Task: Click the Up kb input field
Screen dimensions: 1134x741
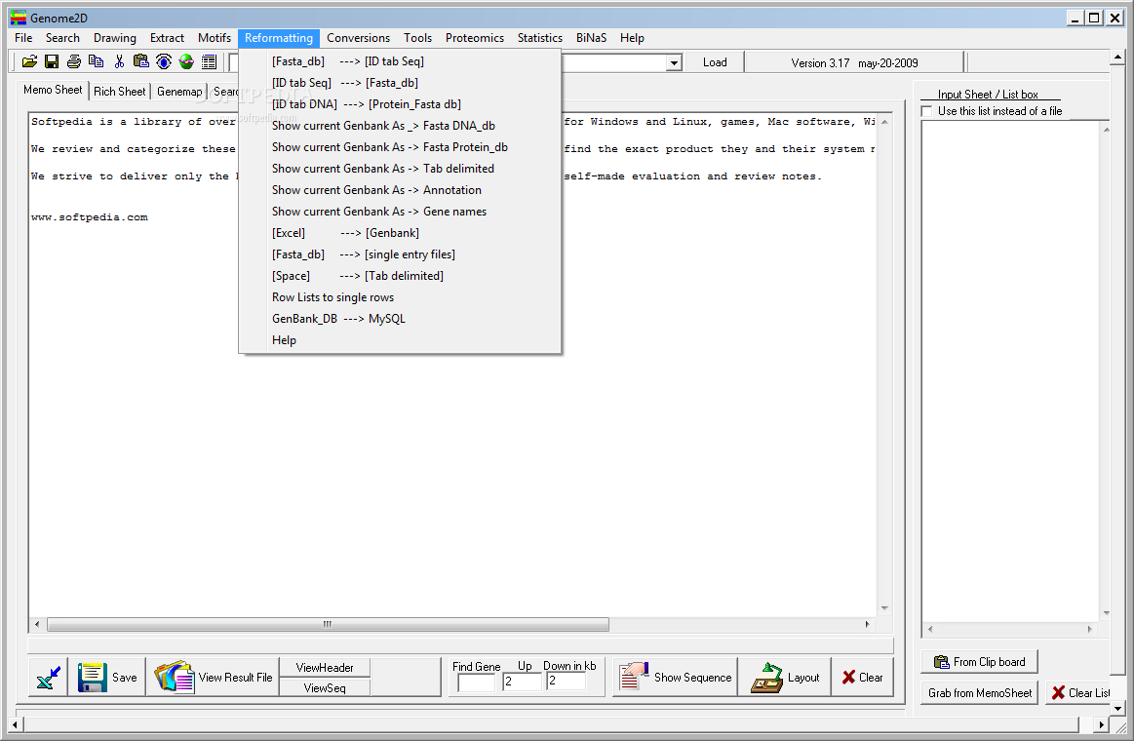Action: (523, 681)
